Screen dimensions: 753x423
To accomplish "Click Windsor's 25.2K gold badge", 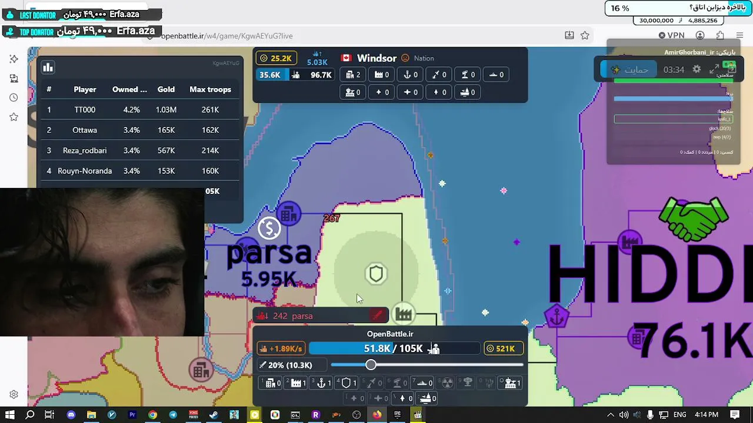I will point(276,58).
